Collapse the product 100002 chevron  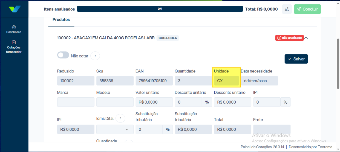(306, 38)
